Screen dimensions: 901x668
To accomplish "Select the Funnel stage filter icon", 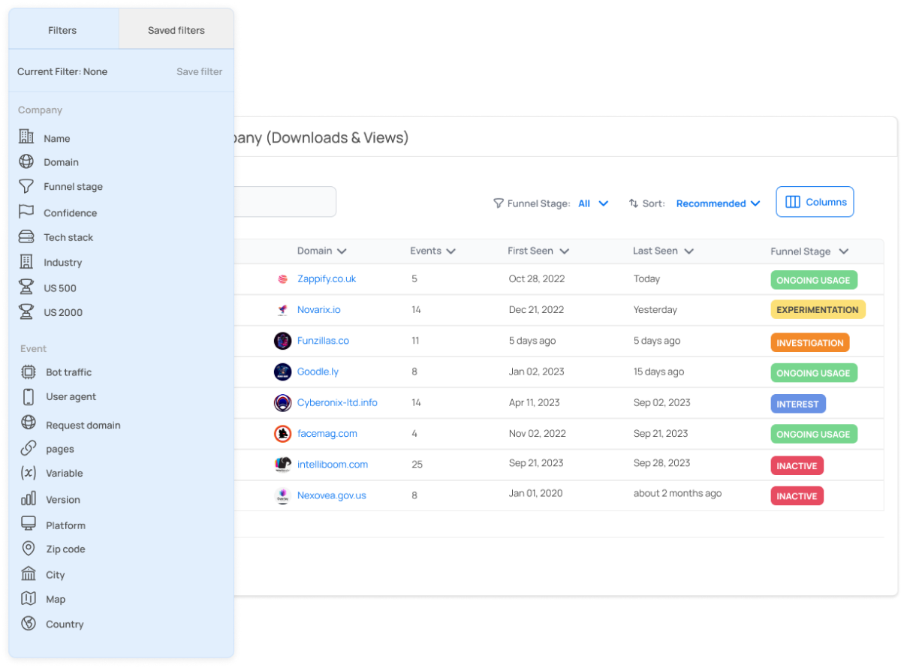I will click(26, 186).
